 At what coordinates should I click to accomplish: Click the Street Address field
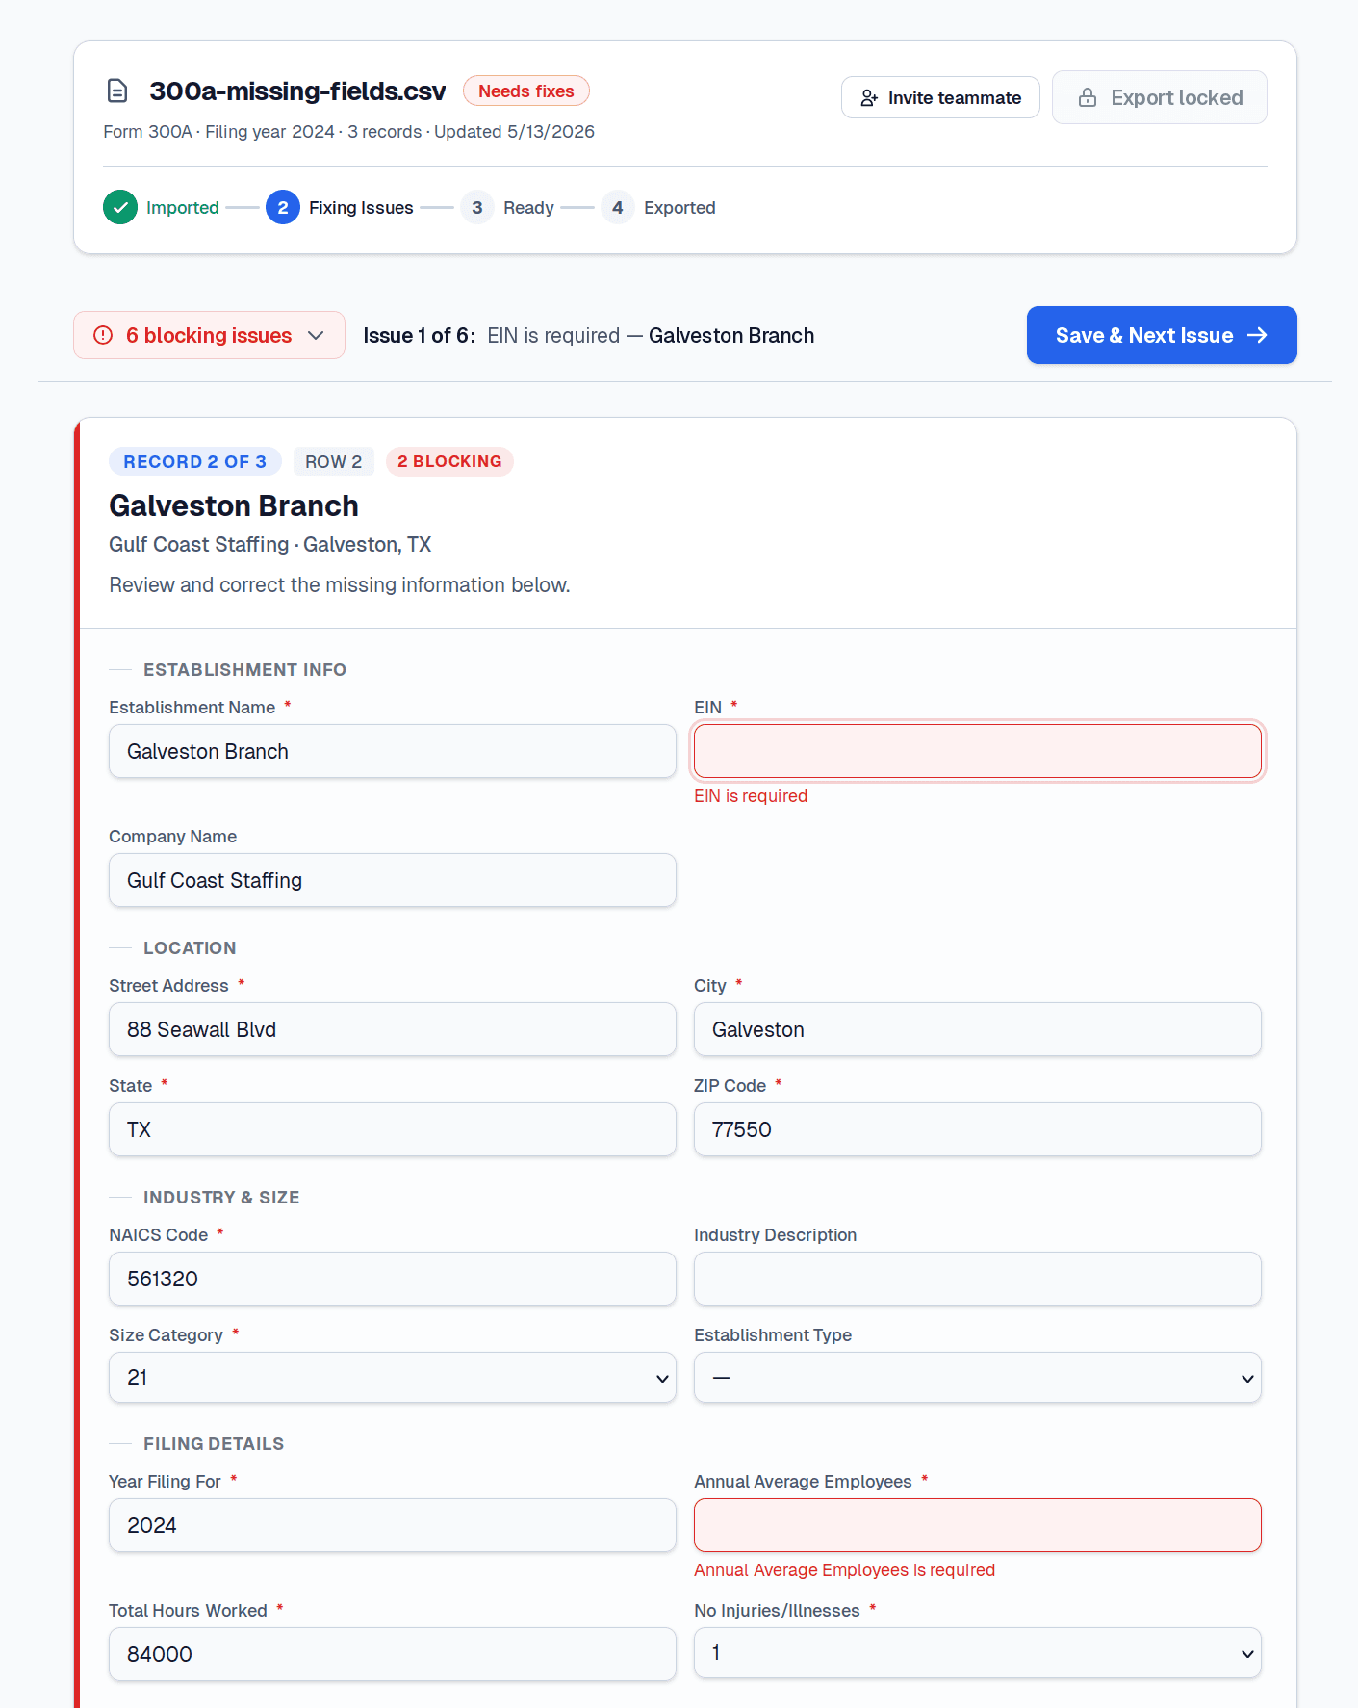pos(393,1029)
